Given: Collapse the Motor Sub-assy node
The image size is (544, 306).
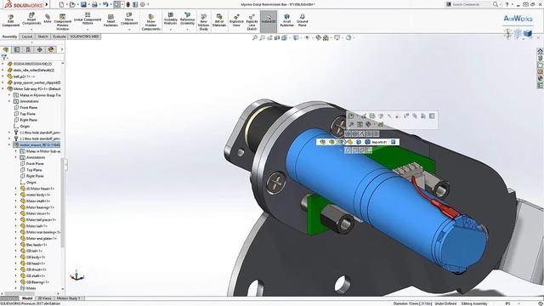Looking at the screenshot, I should point(3,88).
